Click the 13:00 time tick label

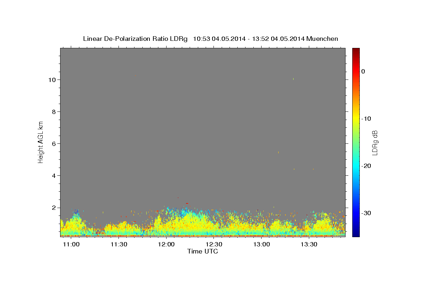(x=262, y=244)
